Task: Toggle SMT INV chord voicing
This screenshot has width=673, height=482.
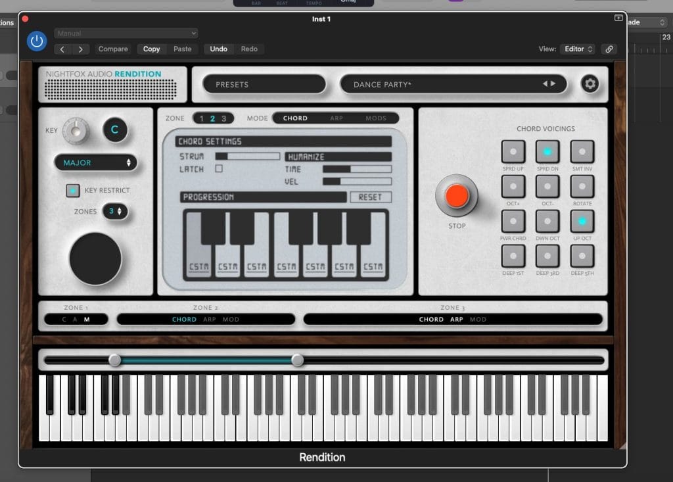Action: coord(582,152)
